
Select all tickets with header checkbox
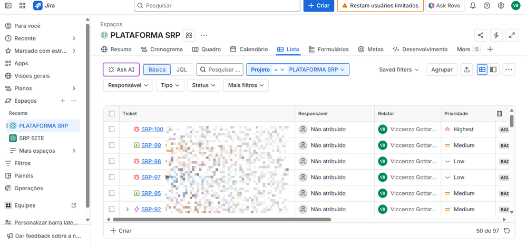click(112, 114)
